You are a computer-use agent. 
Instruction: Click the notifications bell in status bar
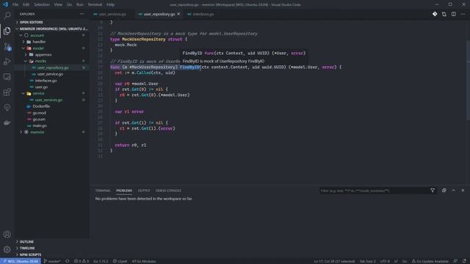[x=464, y=261]
